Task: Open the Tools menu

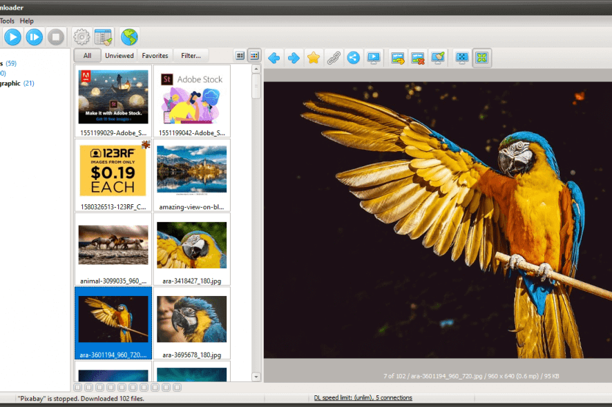Action: tap(7, 21)
